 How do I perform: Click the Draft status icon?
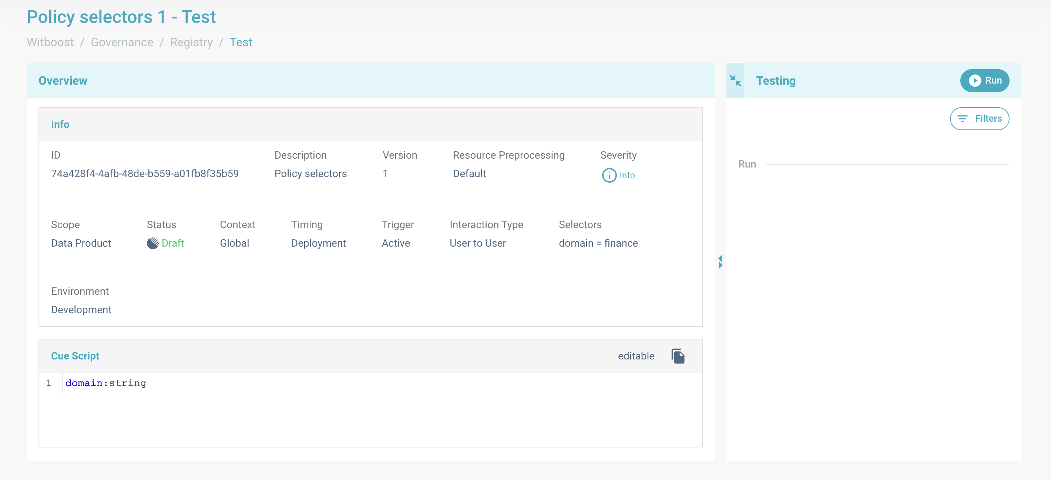(152, 243)
